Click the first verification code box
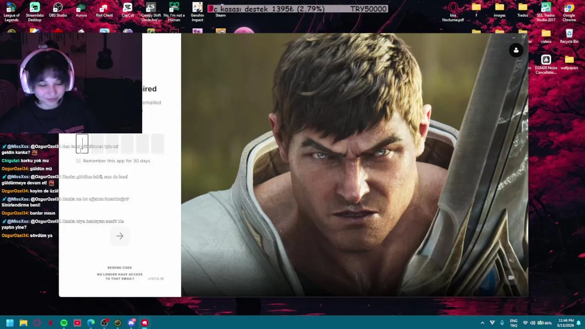The width and height of the screenshot is (585, 329). click(x=82, y=144)
